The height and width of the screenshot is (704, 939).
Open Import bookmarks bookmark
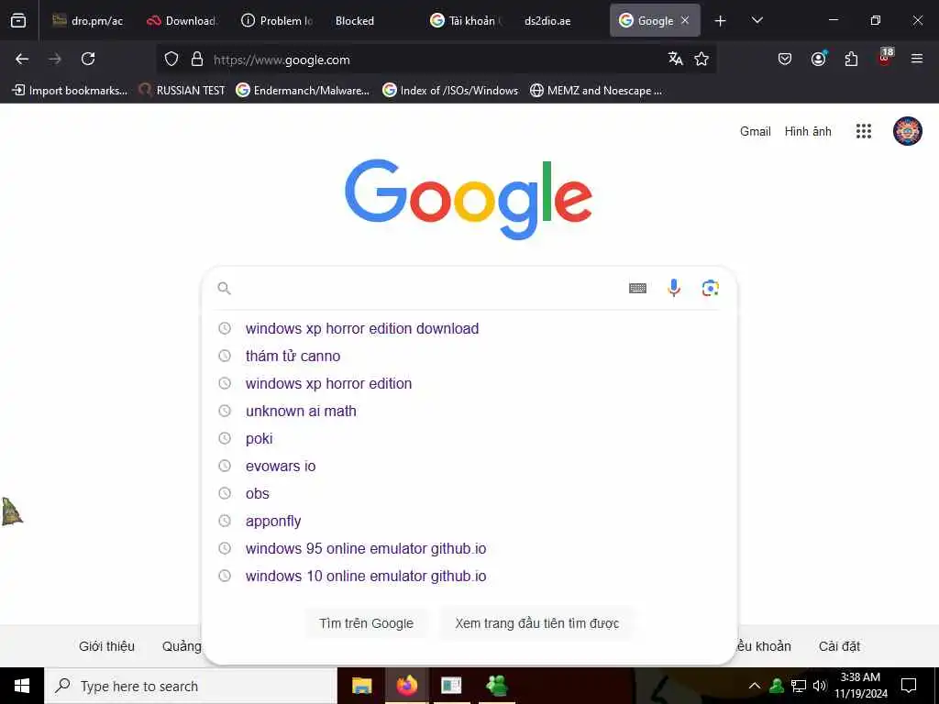(70, 91)
